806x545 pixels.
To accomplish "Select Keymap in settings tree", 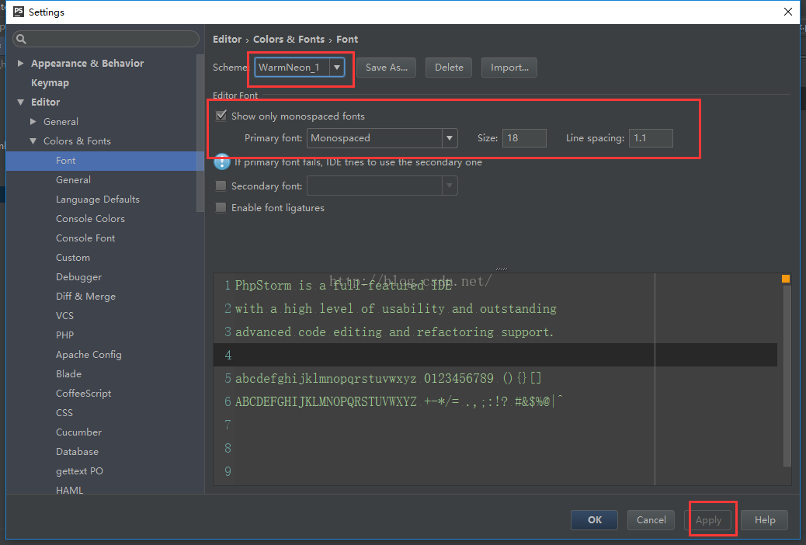I will tap(50, 83).
